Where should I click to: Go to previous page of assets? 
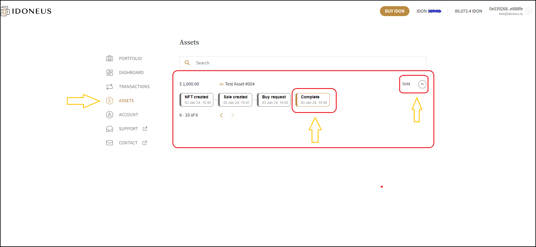pos(222,115)
